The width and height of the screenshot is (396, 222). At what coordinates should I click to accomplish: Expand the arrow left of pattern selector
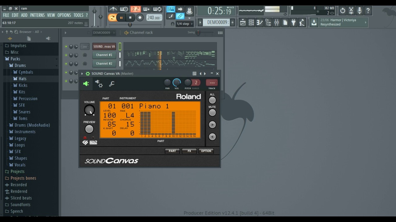point(200,22)
